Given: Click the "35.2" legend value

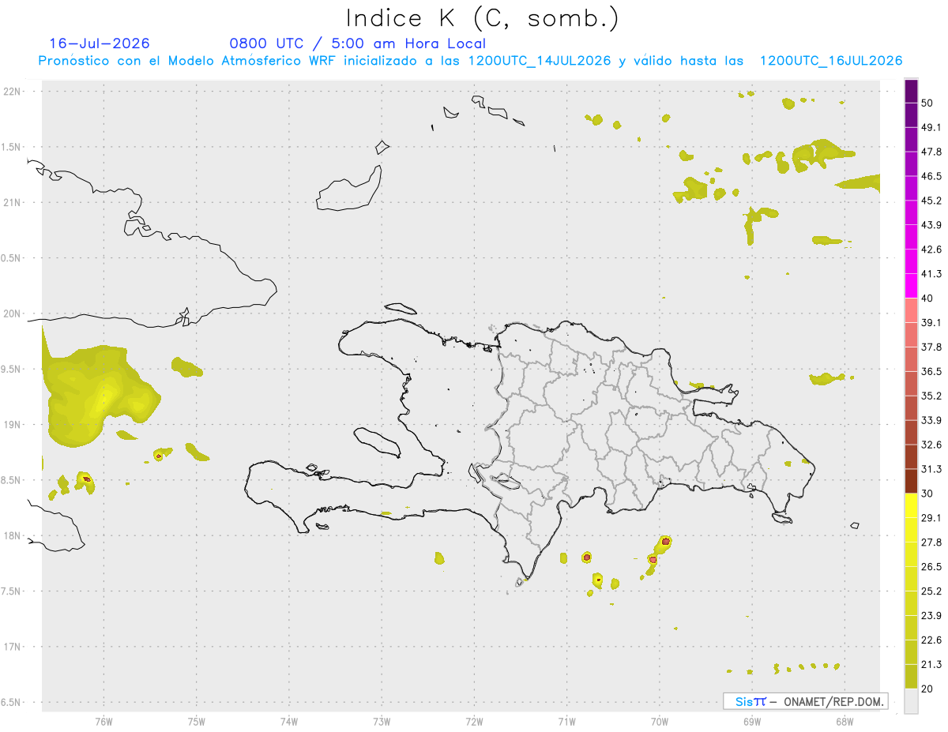Looking at the screenshot, I should (x=931, y=396).
